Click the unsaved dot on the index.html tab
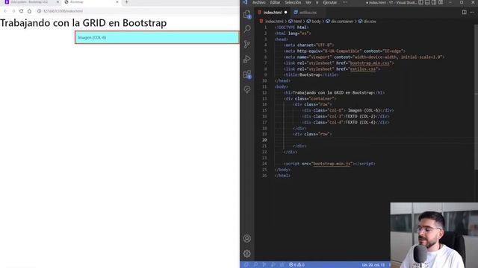Image resolution: width=478 pixels, height=268 pixels. tap(285, 13)
